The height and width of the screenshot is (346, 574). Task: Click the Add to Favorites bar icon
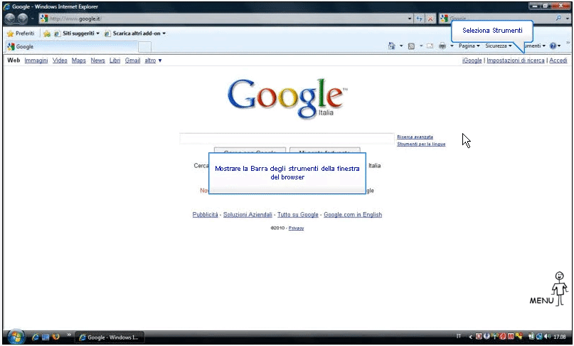tap(47, 33)
